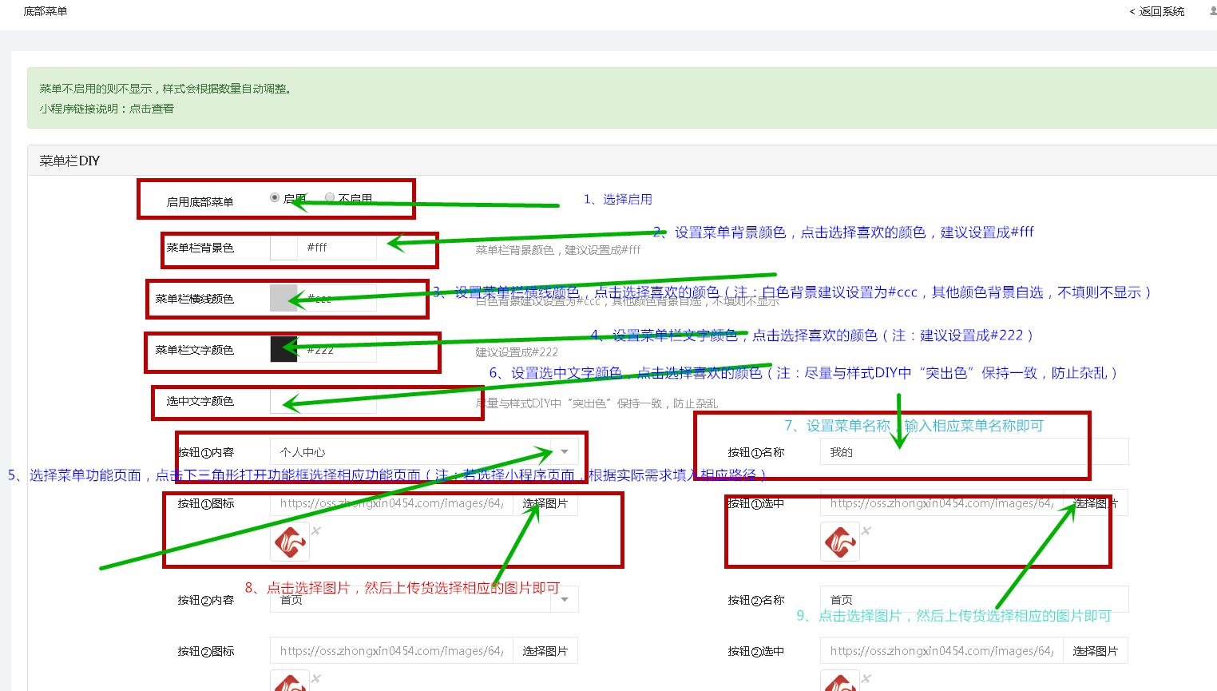Viewport: 1217px width, 691px height.
Task: Click the 按钮②图标 label
Action: [206, 651]
